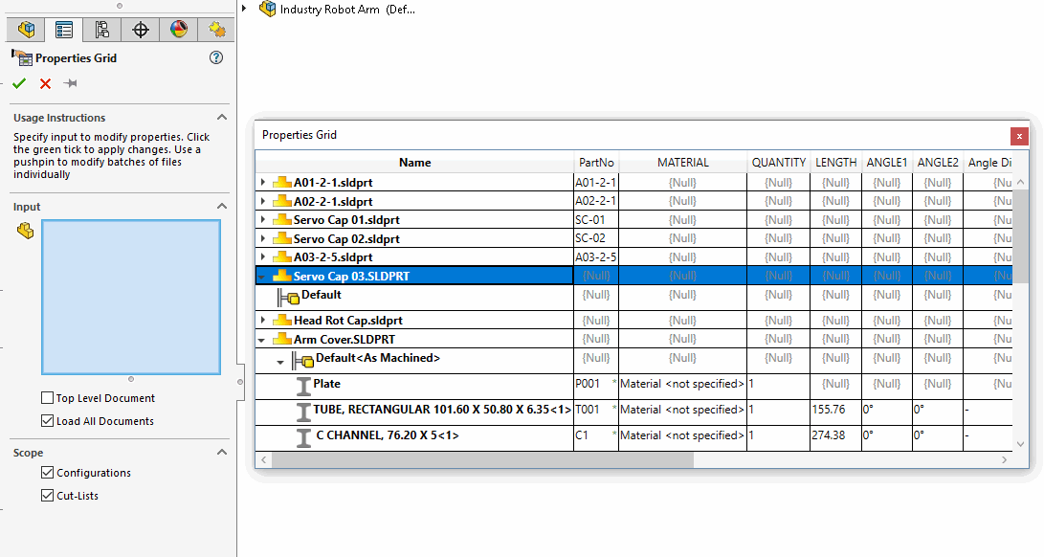The image size is (1044, 557).
Task: Expand the Servo Cap 01.sldprt row
Action: (263, 219)
